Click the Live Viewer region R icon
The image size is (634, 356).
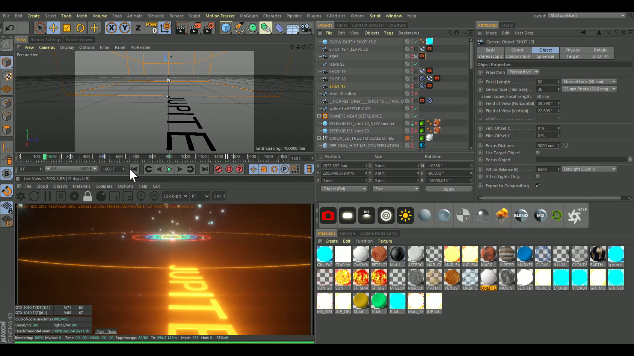click(61, 196)
